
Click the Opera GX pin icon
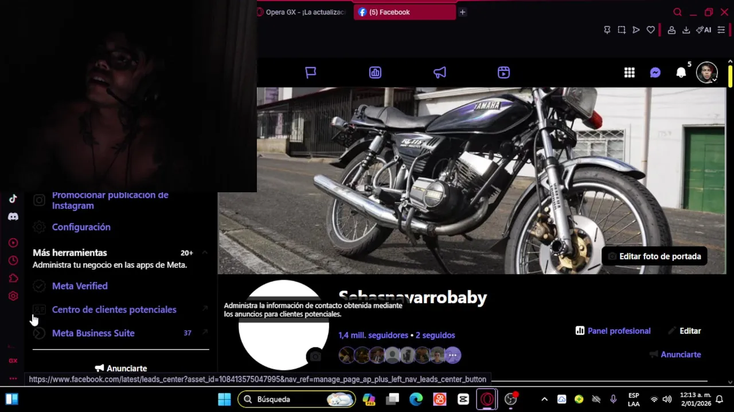607,30
